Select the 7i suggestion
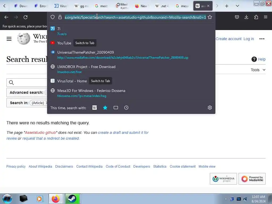Viewport: 272px width, 204px height. click(x=131, y=31)
